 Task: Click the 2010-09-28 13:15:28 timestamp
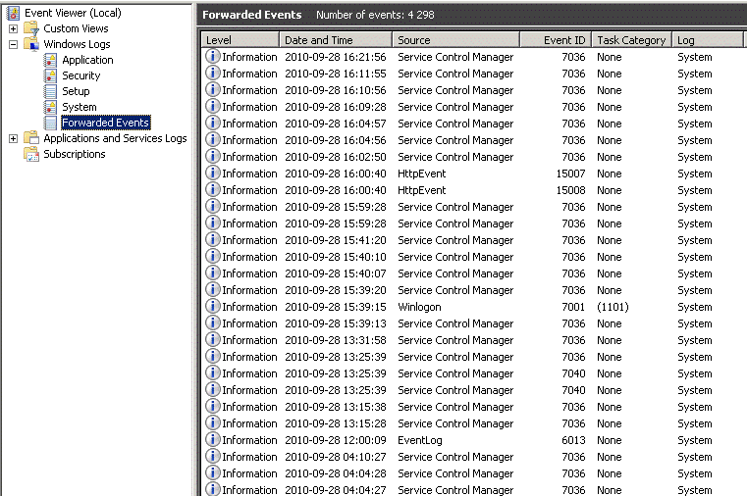point(336,423)
